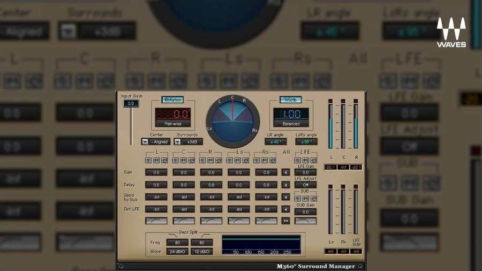482x271 pixels.
Task: Toggle the L channel high-pass filter icon
Action: click(x=156, y=221)
